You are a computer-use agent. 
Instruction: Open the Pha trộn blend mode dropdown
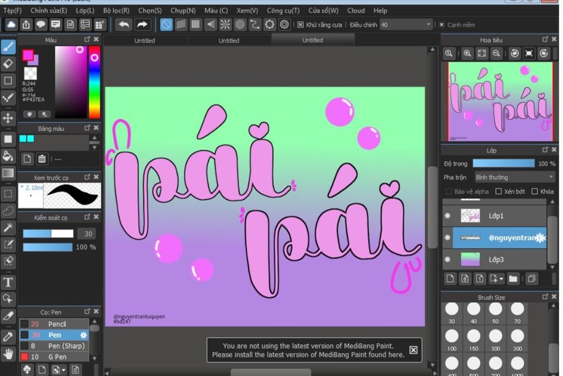[x=514, y=177]
